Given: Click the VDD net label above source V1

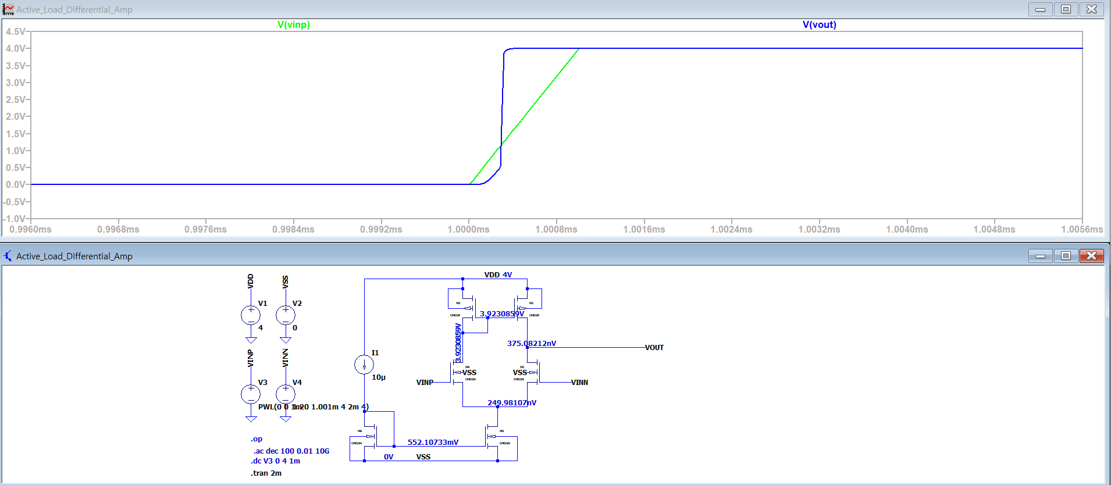Looking at the screenshot, I should pos(251,281).
